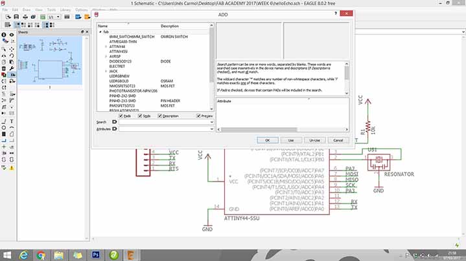The image size is (466, 261).
Task: Click the help text vertical scrollbar
Action: point(347,79)
